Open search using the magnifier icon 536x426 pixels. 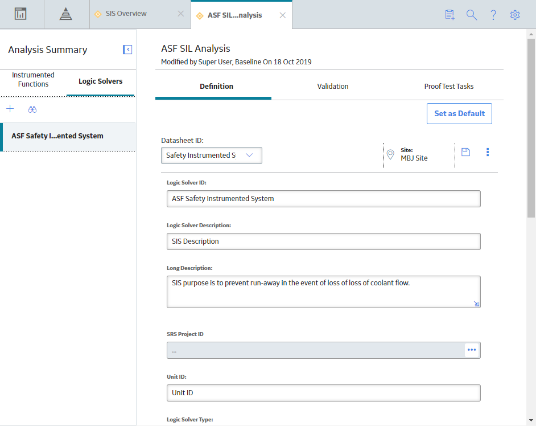(x=472, y=15)
